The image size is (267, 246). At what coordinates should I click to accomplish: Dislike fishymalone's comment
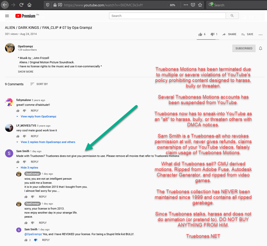[25, 111]
